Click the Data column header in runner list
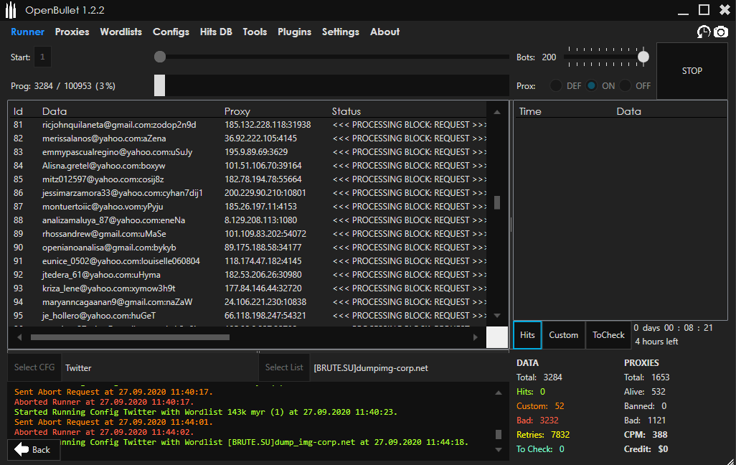The height and width of the screenshot is (465, 736). tap(55, 111)
